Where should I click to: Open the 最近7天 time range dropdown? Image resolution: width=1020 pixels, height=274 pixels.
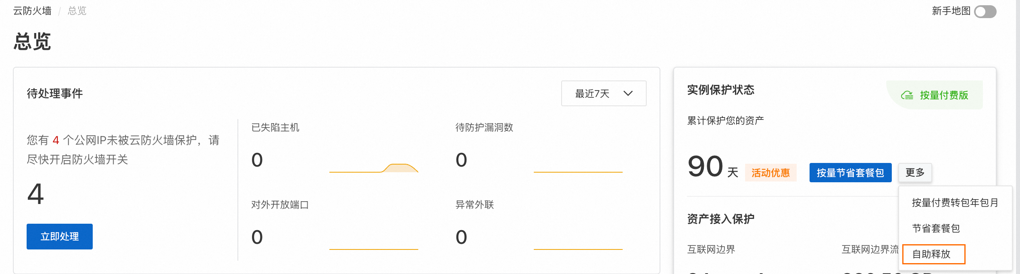pyautogui.click(x=604, y=93)
